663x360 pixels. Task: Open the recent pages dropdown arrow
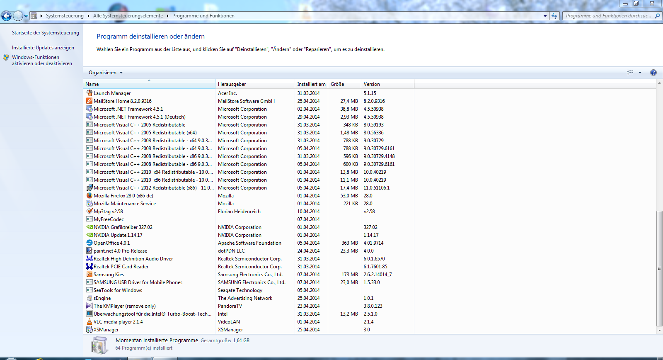tap(26, 16)
